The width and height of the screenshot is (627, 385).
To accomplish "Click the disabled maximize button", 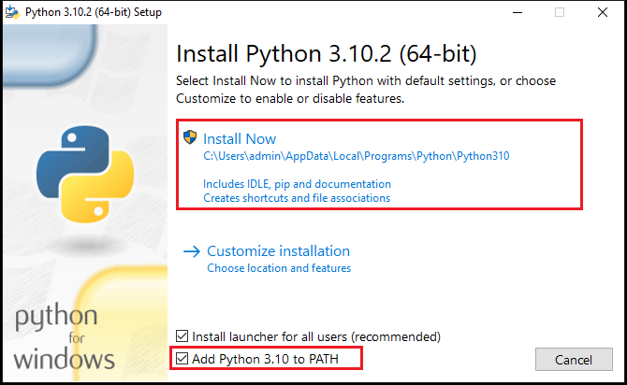I will click(560, 12).
